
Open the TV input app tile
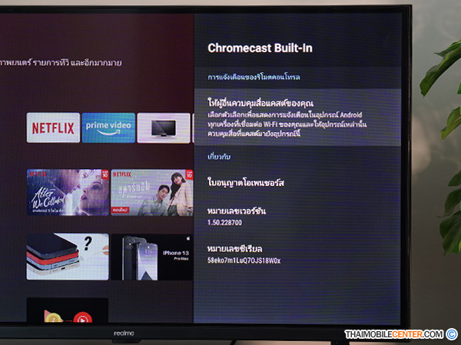coord(164,128)
